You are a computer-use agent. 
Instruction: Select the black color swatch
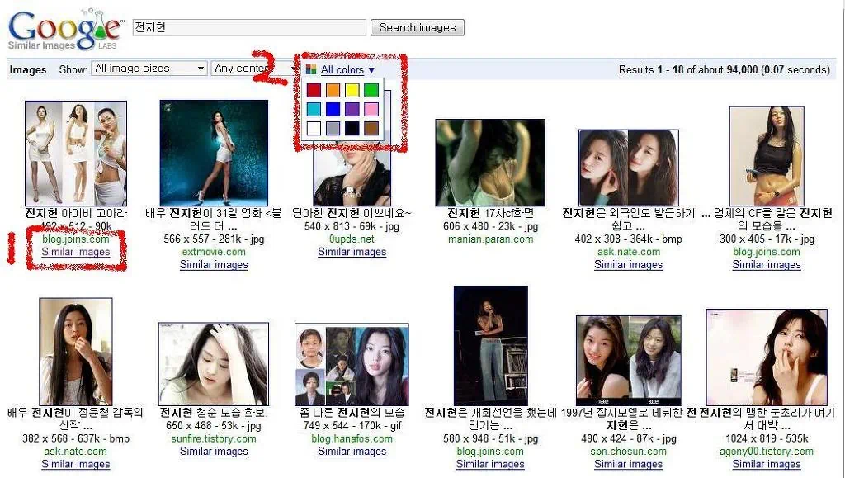[x=352, y=128]
